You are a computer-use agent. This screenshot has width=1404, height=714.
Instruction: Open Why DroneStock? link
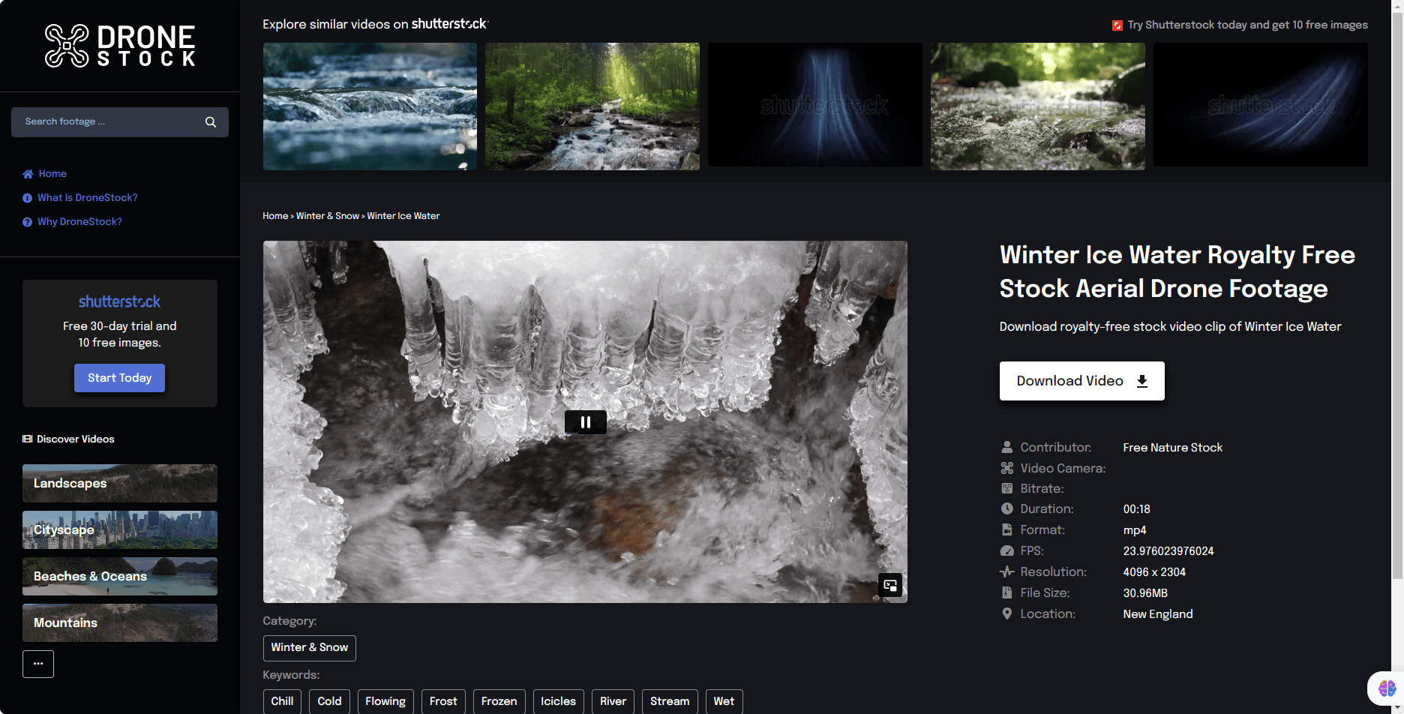point(79,222)
